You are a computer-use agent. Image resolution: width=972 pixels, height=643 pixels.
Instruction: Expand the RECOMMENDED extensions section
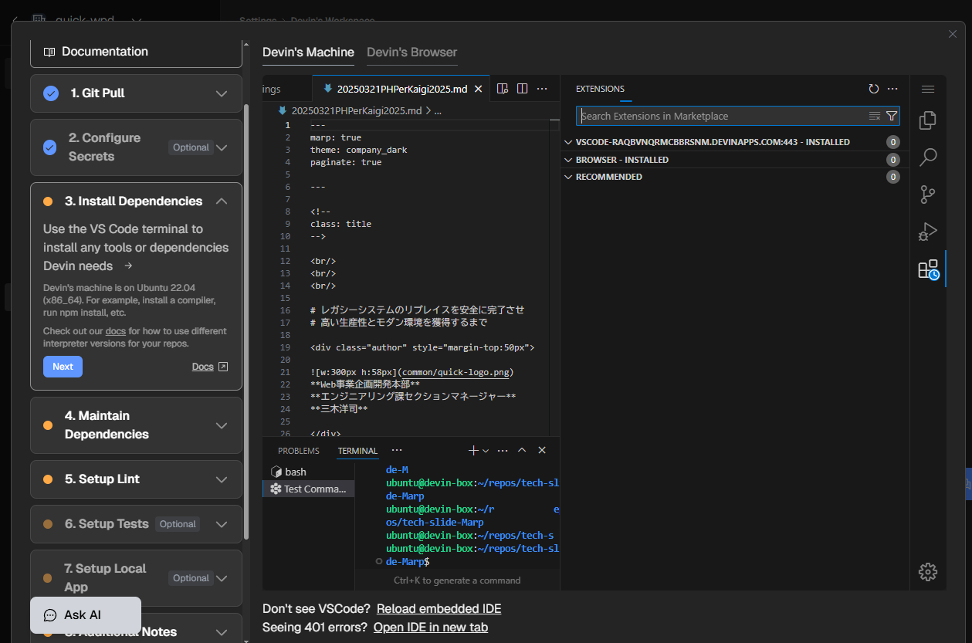click(608, 177)
